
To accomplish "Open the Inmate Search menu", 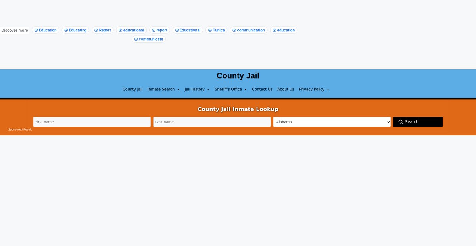I will pos(163,89).
